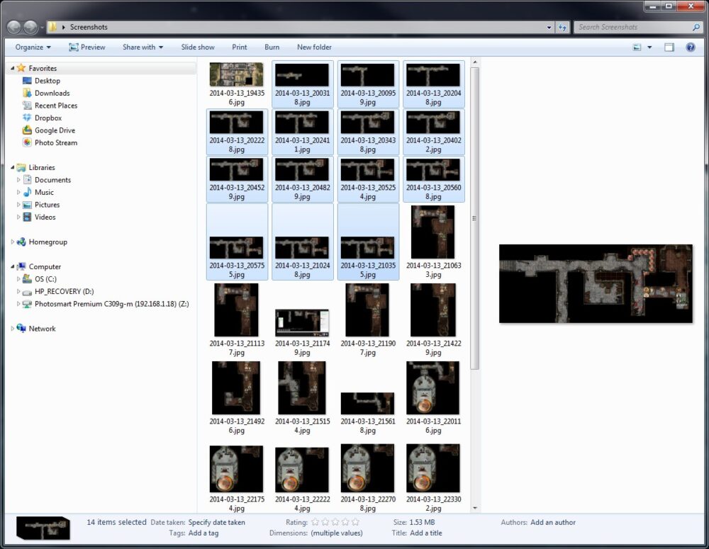Toggle the preview pane button
The image size is (709, 549).
click(669, 47)
